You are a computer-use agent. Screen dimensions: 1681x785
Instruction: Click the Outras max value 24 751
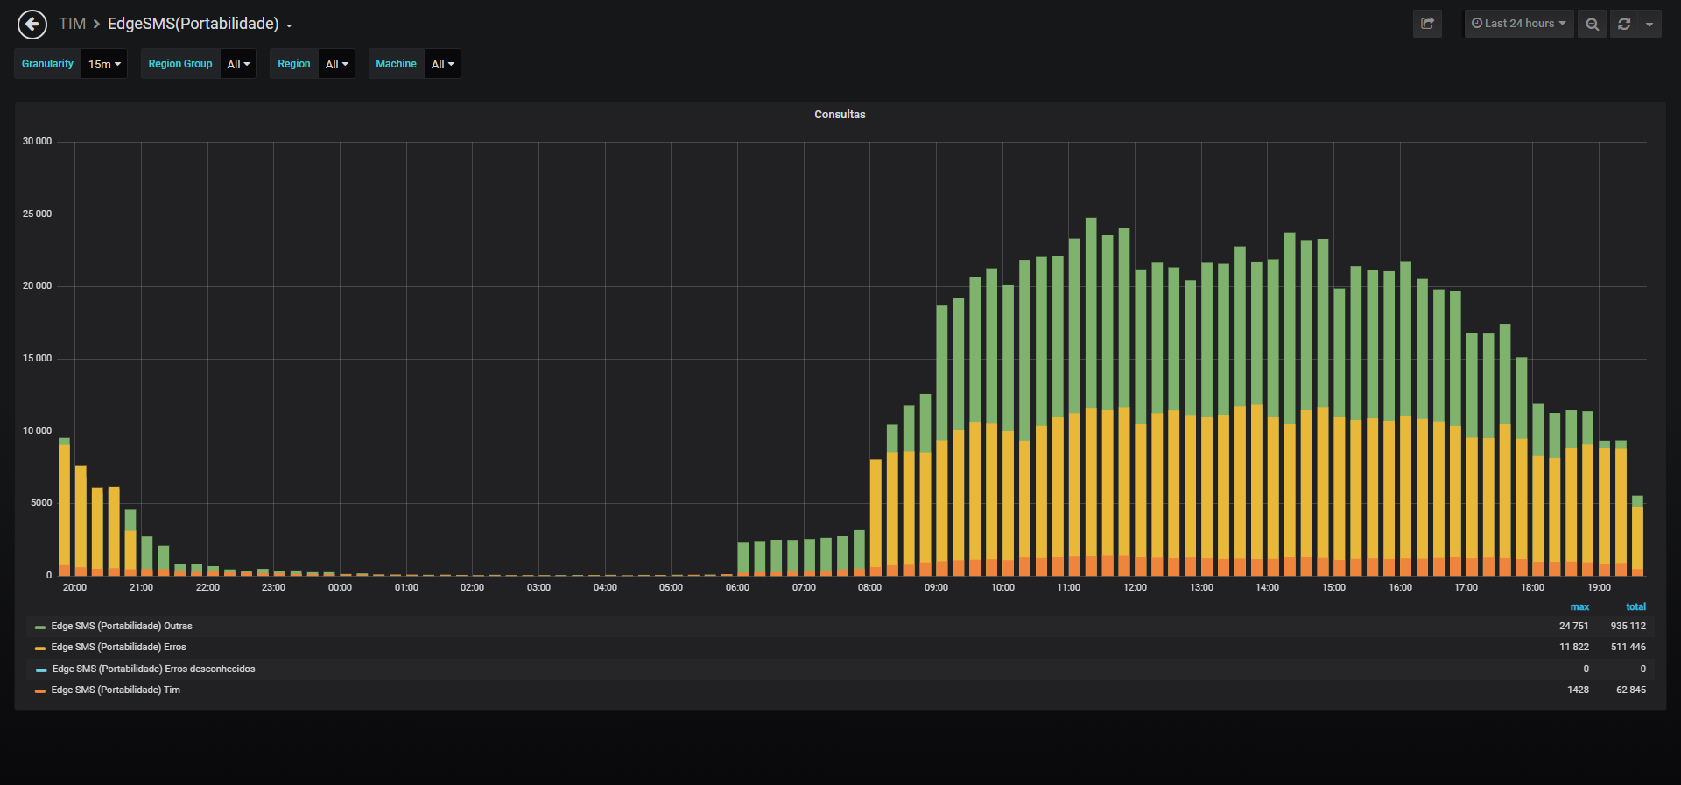click(x=1573, y=626)
